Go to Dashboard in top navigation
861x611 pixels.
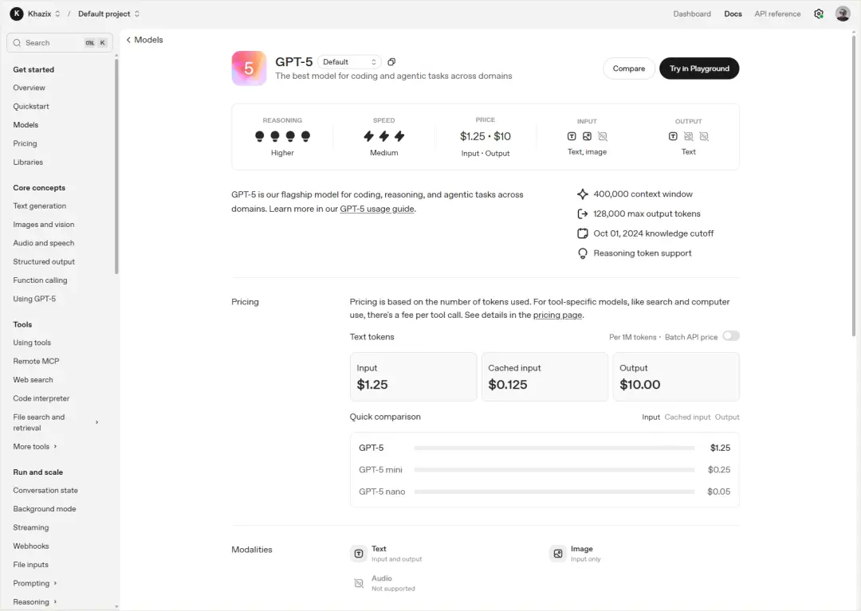point(692,14)
